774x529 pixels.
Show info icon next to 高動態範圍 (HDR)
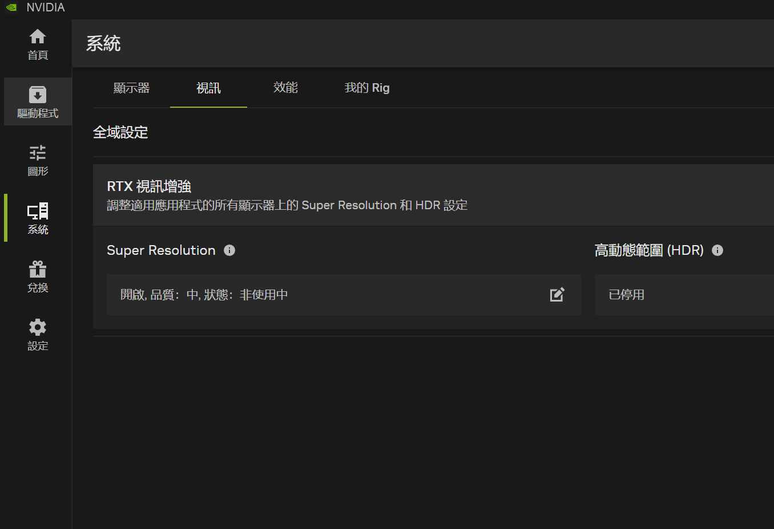click(x=717, y=250)
